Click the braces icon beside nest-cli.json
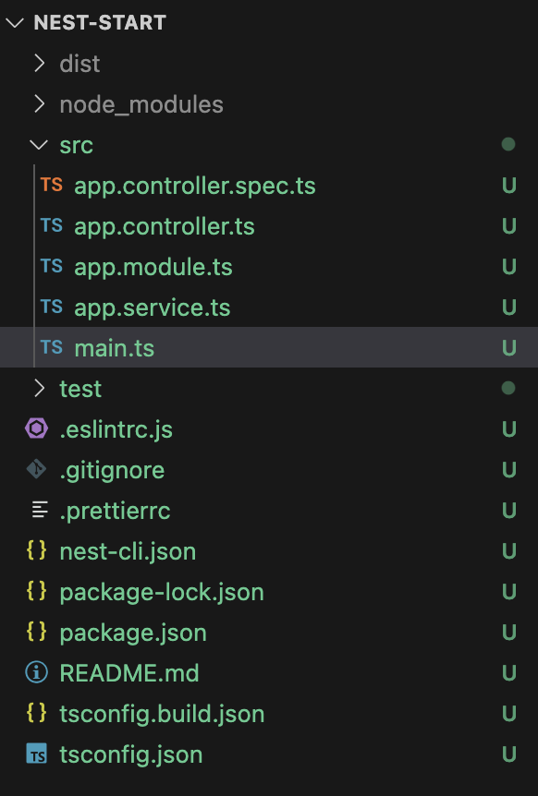 point(37,550)
